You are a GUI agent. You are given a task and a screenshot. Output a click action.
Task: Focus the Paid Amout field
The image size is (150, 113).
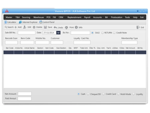(x=25, y=99)
